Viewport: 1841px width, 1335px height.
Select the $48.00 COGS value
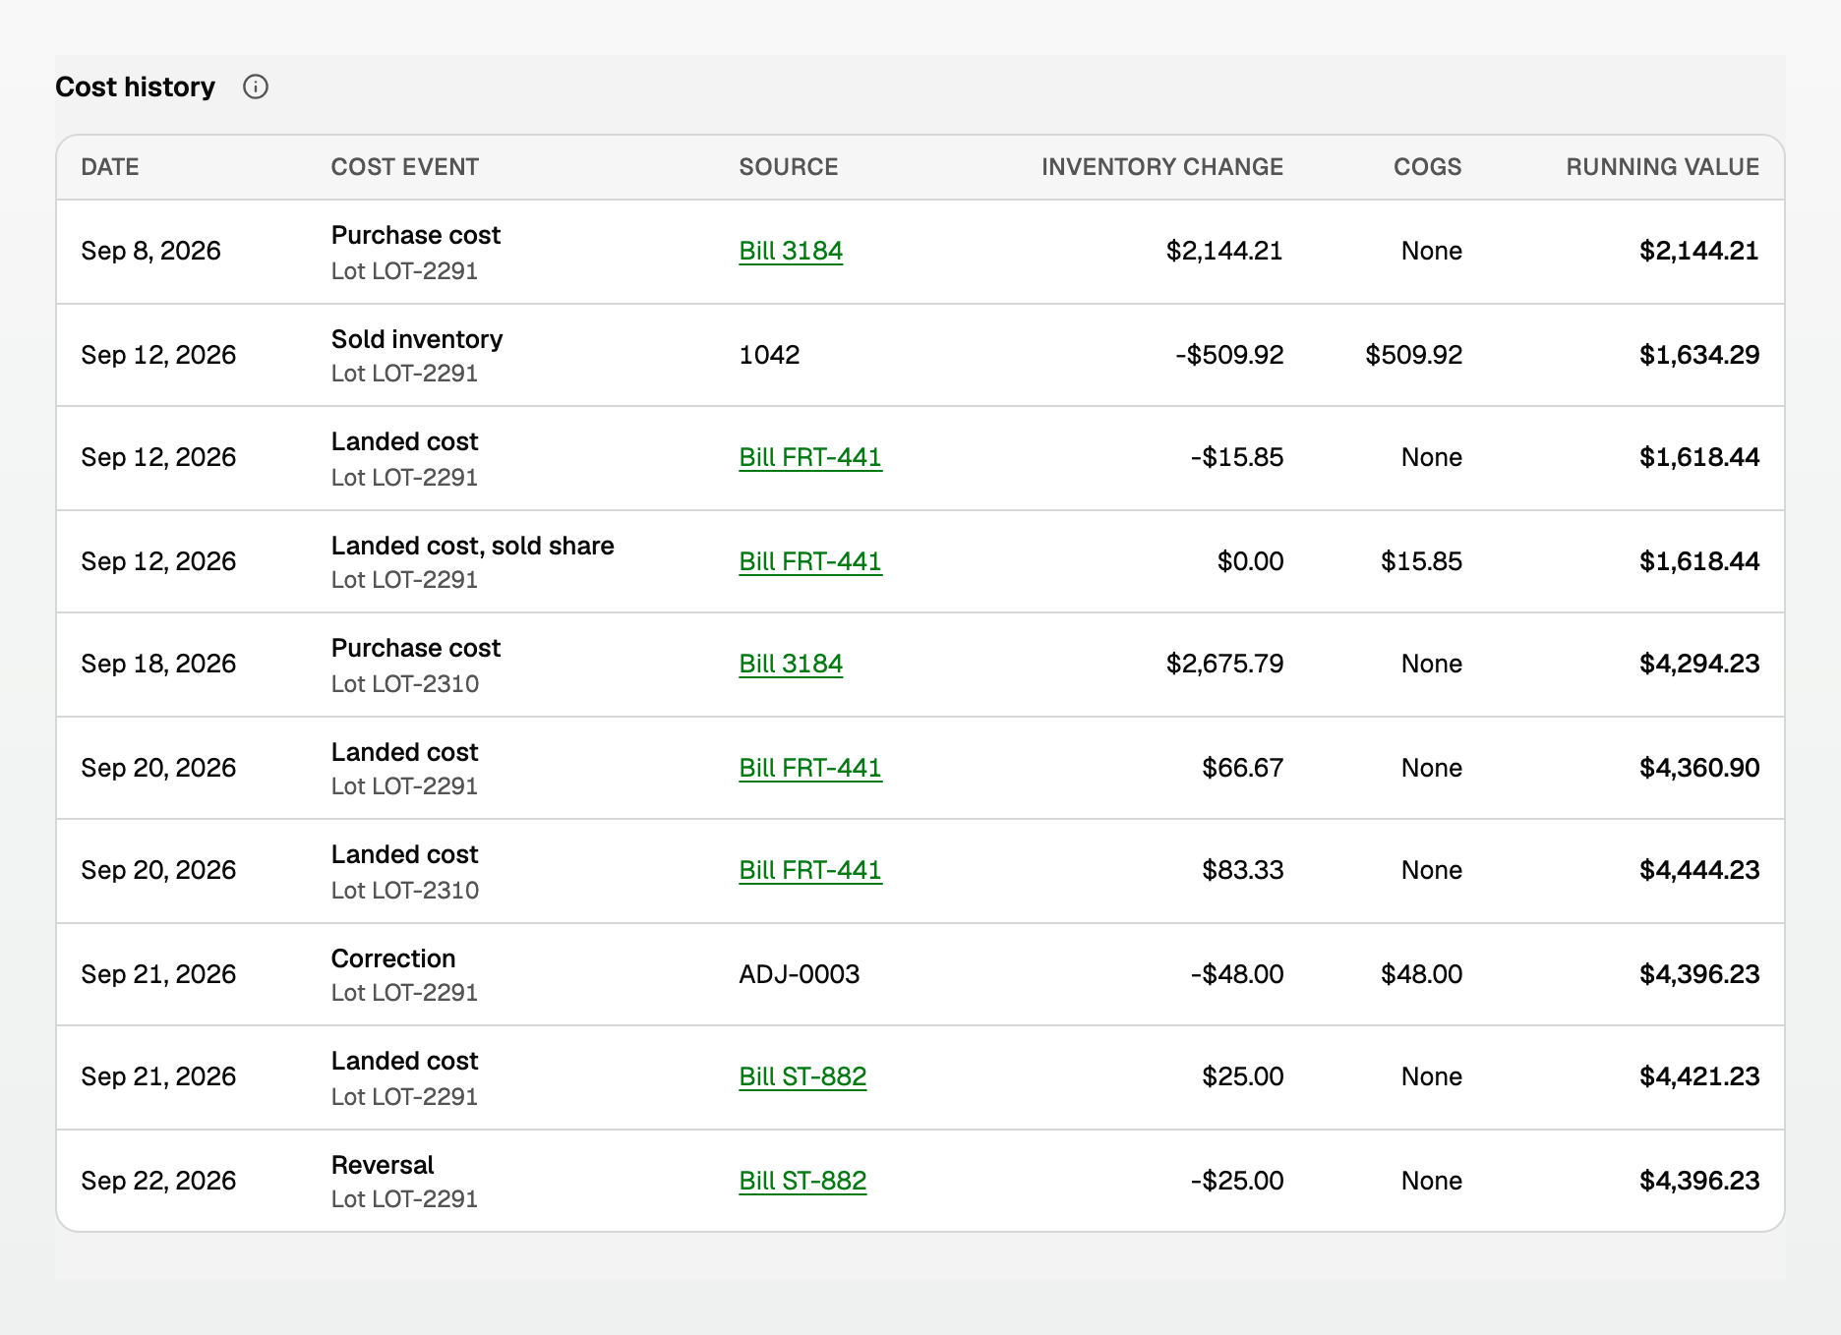1421,974
